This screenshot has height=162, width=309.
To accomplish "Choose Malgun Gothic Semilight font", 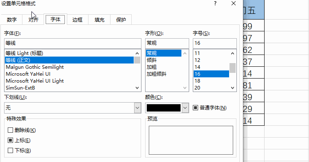I will (x=69, y=67).
